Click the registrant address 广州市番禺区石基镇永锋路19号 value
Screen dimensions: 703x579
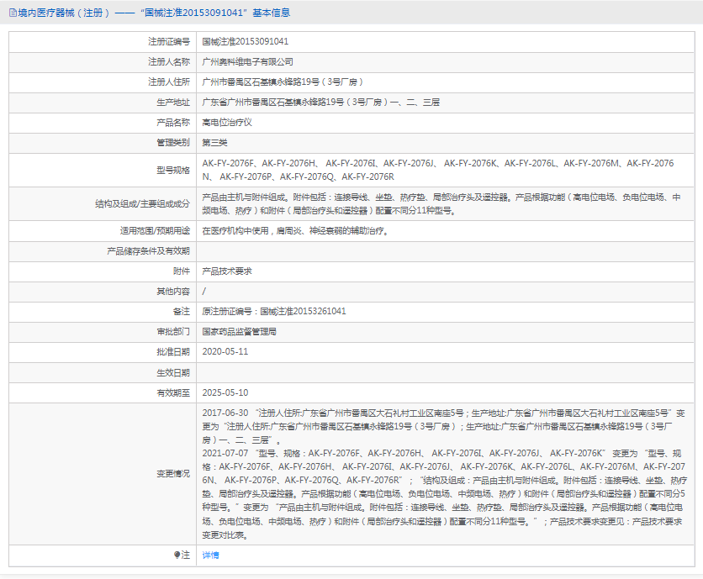click(283, 82)
